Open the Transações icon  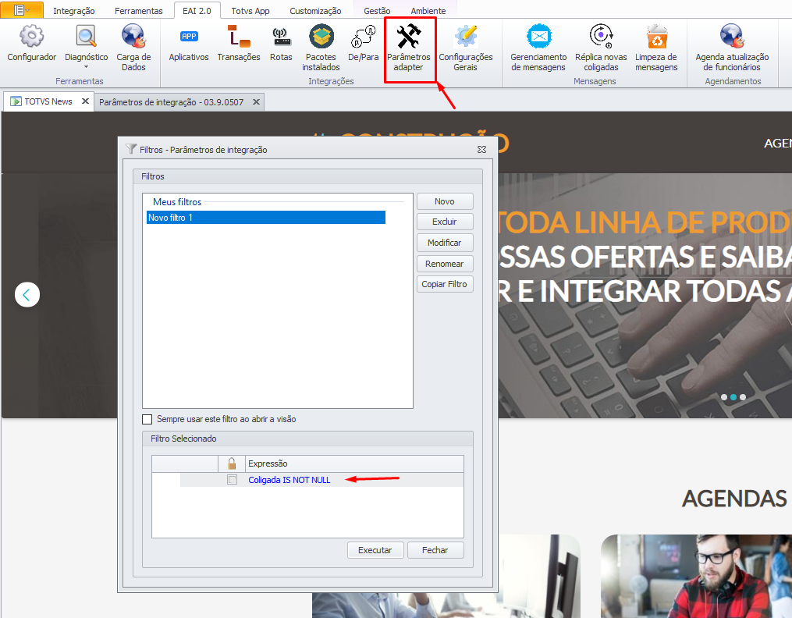(239, 44)
